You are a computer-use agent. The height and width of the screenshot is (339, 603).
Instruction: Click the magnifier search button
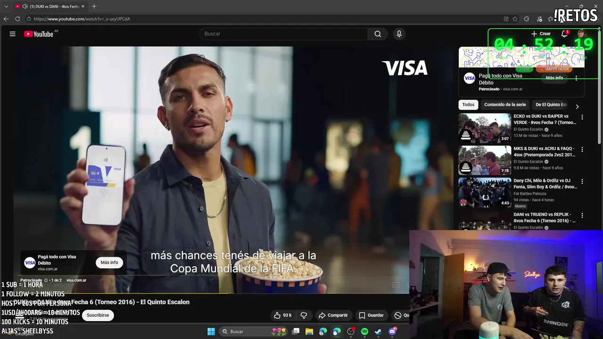[378, 34]
